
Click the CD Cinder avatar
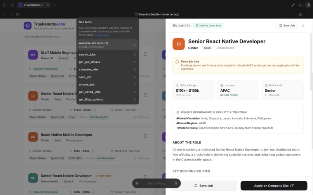[x=33, y=137]
